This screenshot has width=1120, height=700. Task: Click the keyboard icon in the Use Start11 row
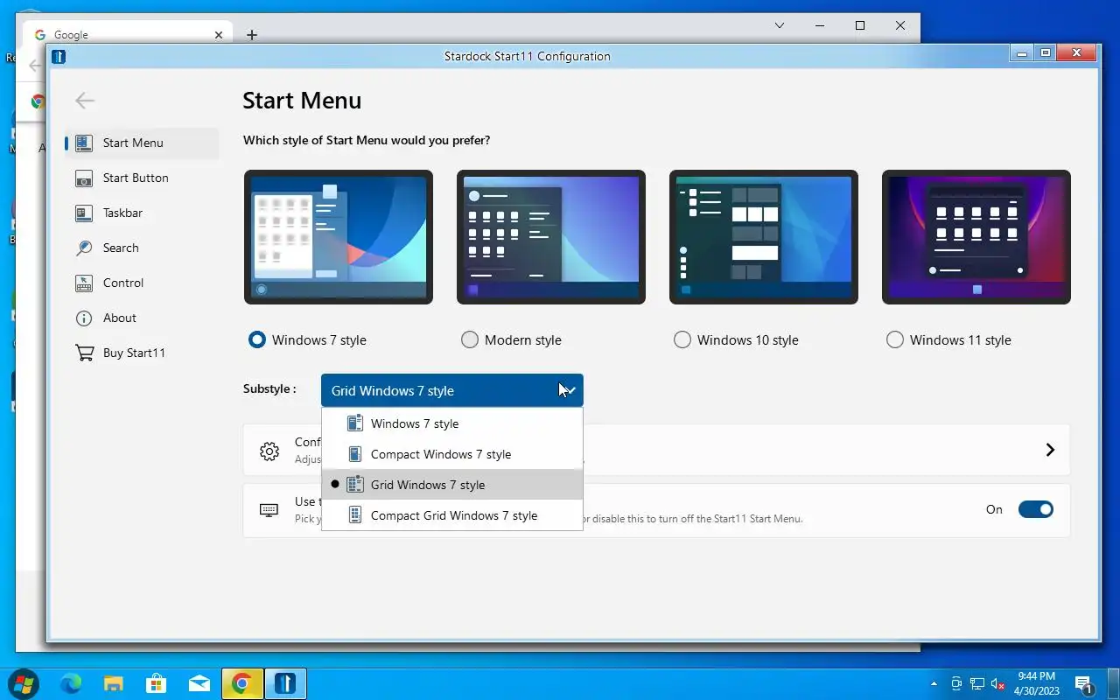point(269,509)
